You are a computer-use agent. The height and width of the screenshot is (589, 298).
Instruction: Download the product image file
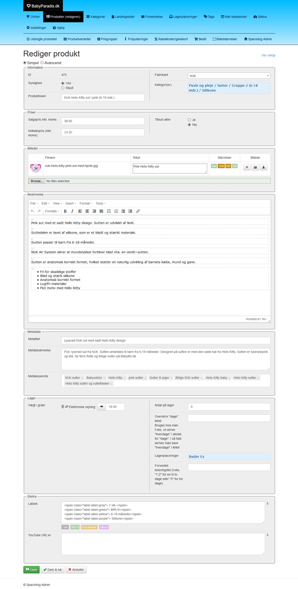(x=264, y=167)
